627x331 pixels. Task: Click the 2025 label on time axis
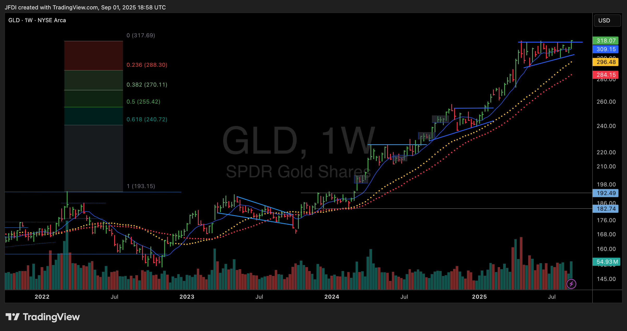(x=479, y=297)
